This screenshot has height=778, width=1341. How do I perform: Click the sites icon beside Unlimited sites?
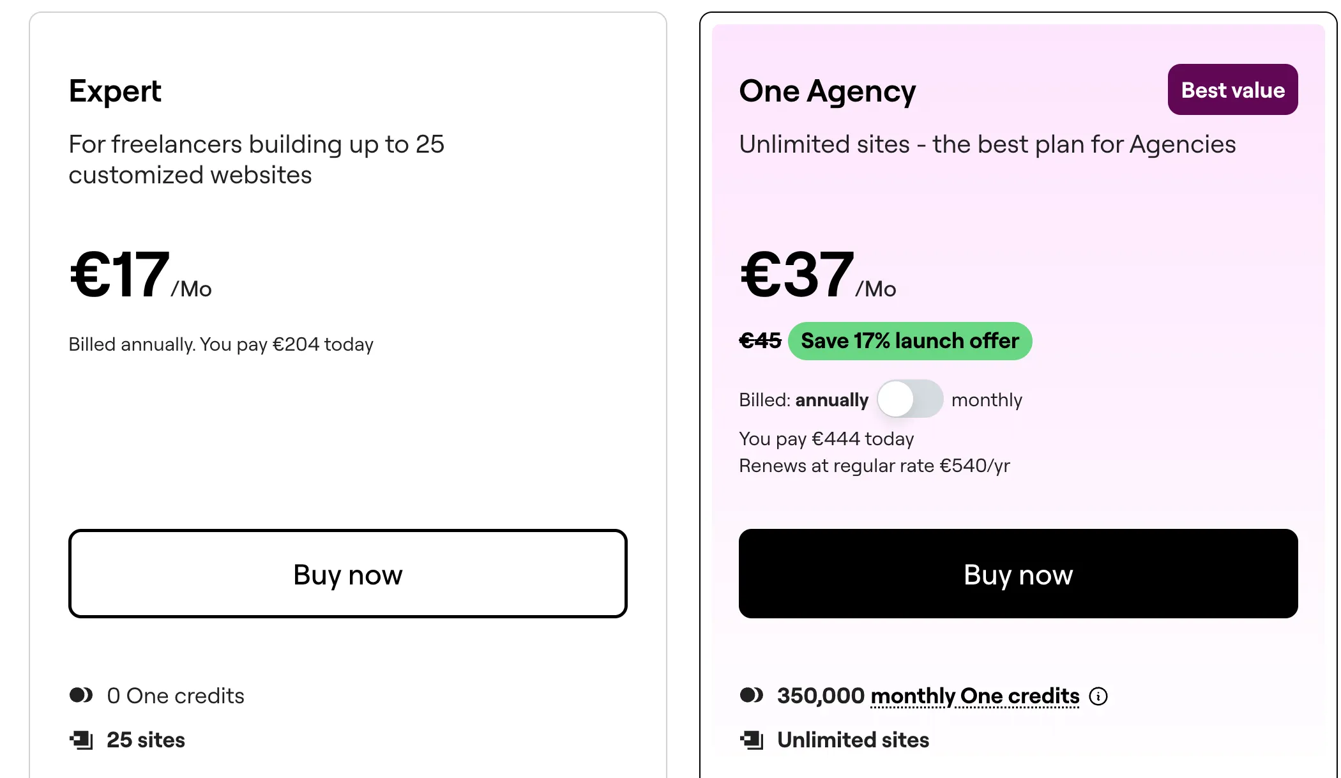pyautogui.click(x=754, y=740)
